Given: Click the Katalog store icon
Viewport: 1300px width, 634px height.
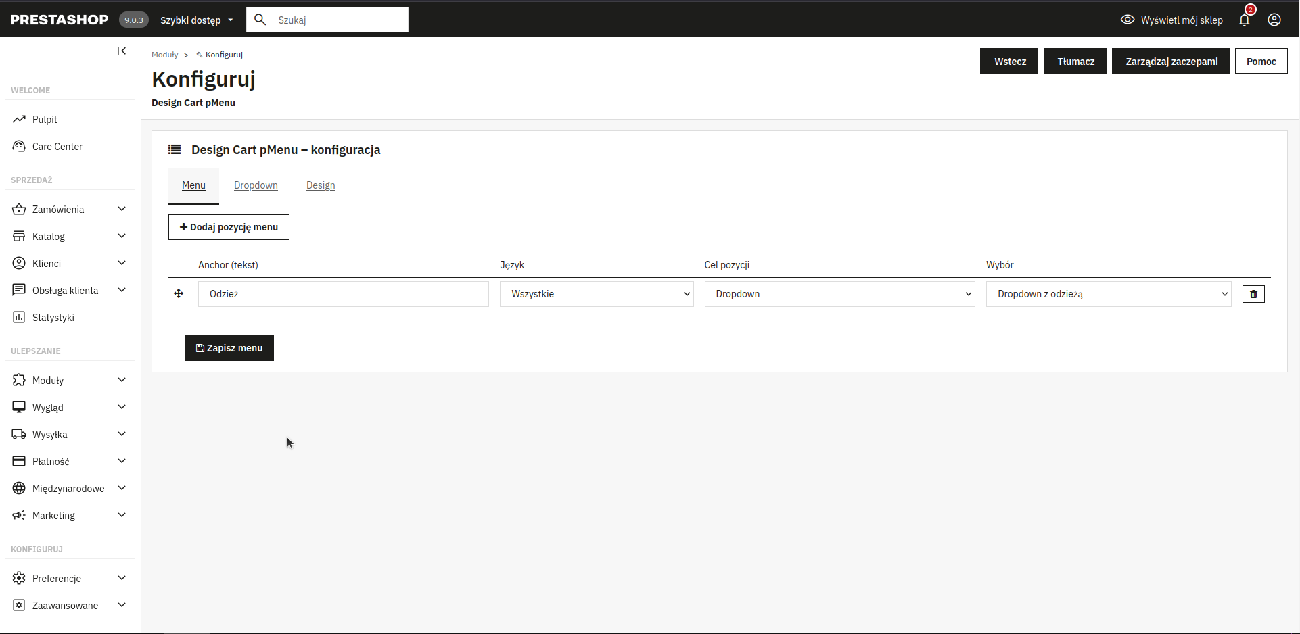Looking at the screenshot, I should pyautogui.click(x=19, y=236).
